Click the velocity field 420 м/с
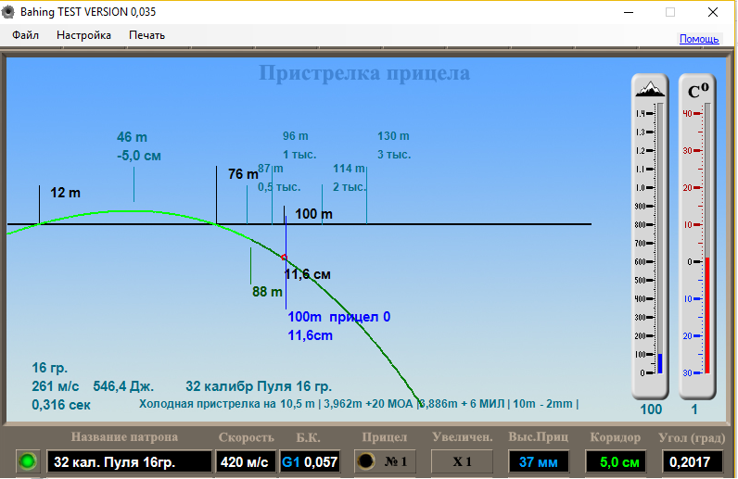Screen dimensions: 738x479 245,461
